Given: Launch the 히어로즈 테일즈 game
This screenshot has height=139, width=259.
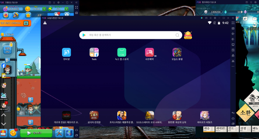Looking at the screenshot, I should 205,115.
